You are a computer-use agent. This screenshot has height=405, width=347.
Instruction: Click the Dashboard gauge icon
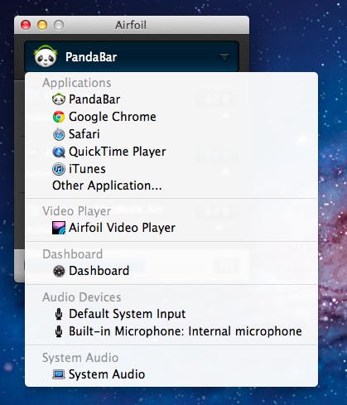pos(59,271)
